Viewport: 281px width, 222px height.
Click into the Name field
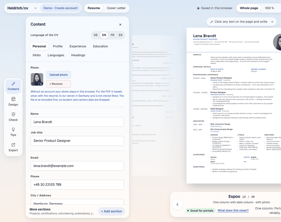[77, 122]
